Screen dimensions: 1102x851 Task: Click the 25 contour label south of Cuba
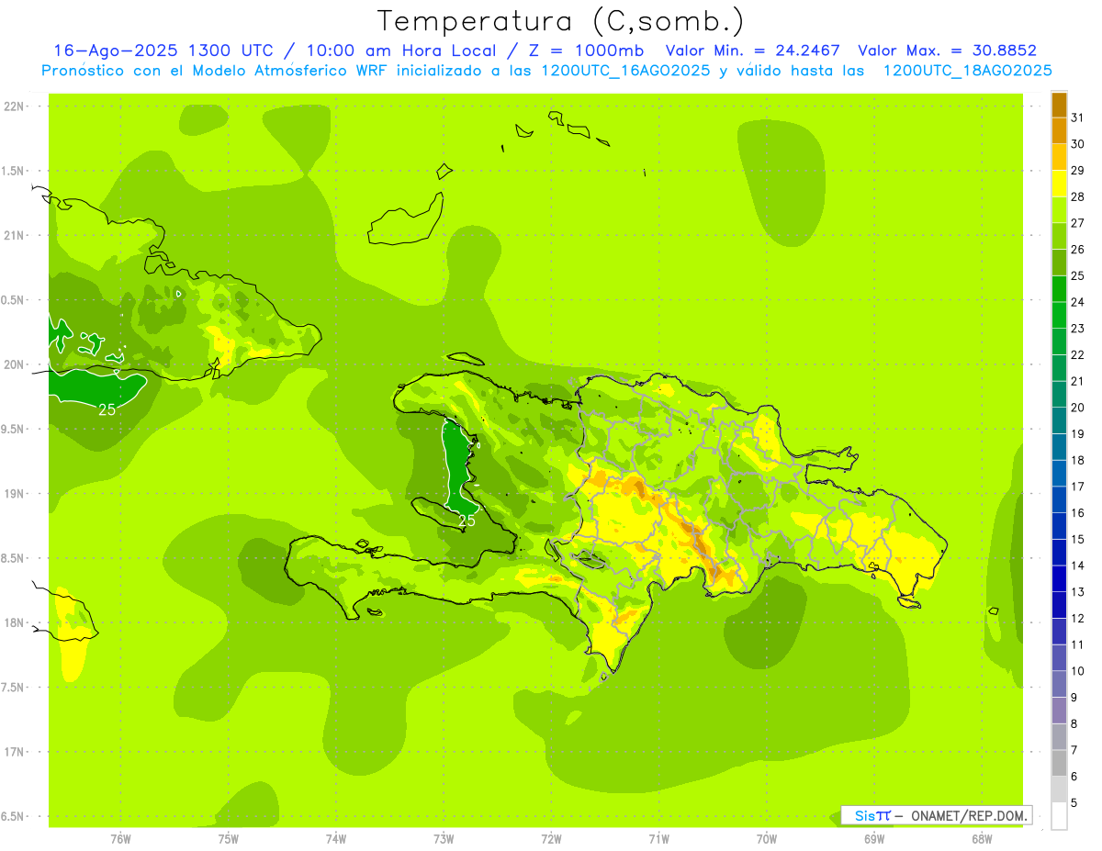point(107,409)
